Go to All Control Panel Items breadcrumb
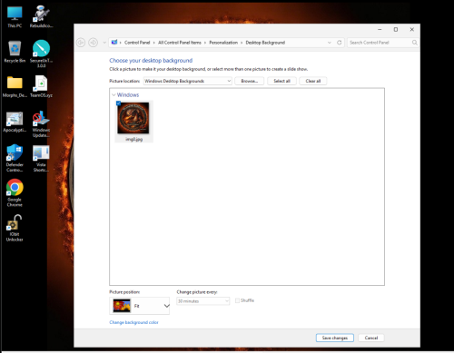454x353 pixels. coord(180,43)
